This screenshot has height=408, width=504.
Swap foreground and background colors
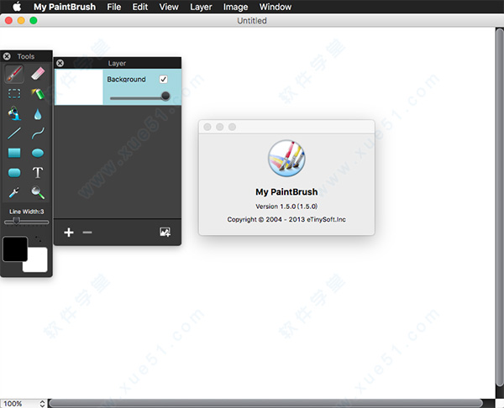[38, 238]
